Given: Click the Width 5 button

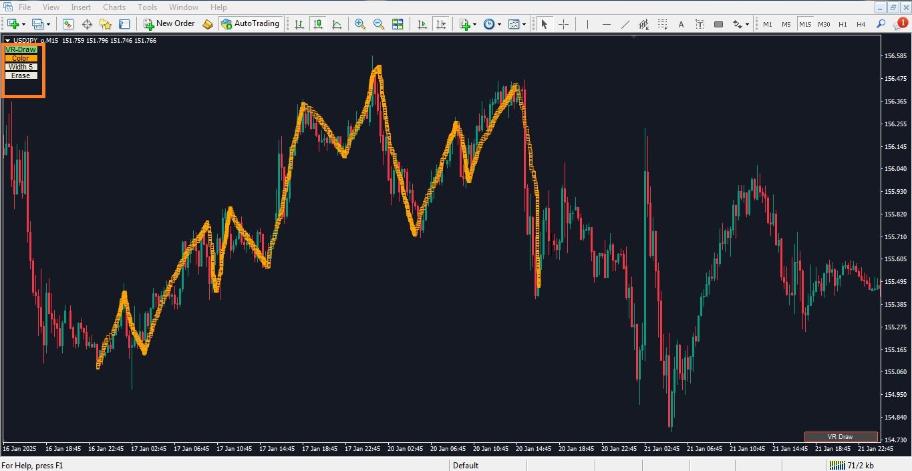Looking at the screenshot, I should tap(21, 67).
